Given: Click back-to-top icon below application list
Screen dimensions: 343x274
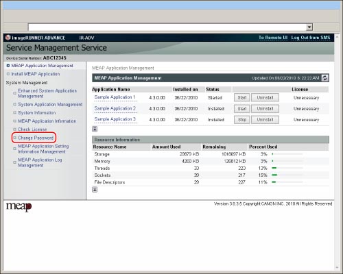Looking at the screenshot, I should click(x=95, y=129).
